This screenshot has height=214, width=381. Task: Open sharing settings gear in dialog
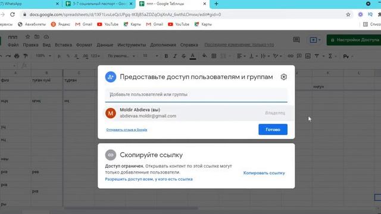(283, 77)
